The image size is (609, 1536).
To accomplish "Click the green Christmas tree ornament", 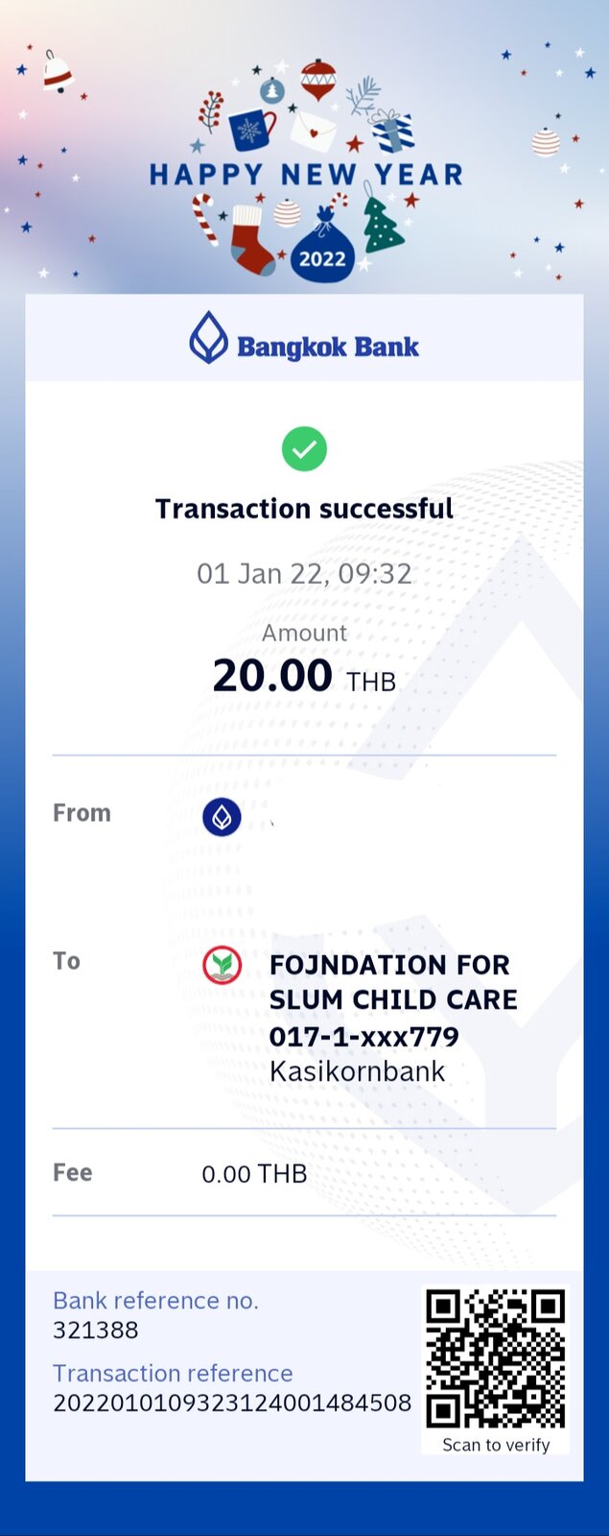I will 381,224.
